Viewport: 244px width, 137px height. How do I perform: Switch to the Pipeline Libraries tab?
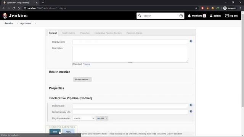coord(134,33)
